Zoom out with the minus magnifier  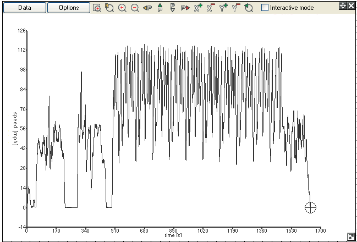(135, 8)
